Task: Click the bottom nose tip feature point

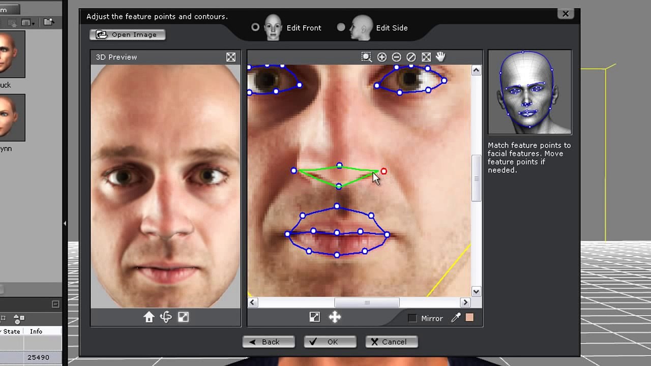Action: (x=339, y=187)
